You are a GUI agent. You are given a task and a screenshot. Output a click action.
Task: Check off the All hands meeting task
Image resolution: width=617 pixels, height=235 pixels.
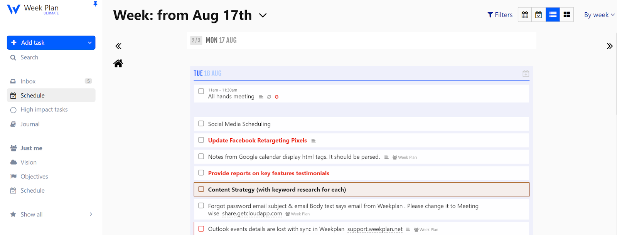click(x=201, y=91)
